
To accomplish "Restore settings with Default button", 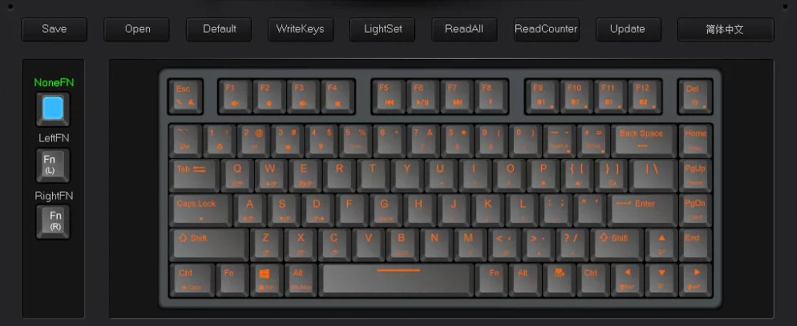I will tap(219, 29).
